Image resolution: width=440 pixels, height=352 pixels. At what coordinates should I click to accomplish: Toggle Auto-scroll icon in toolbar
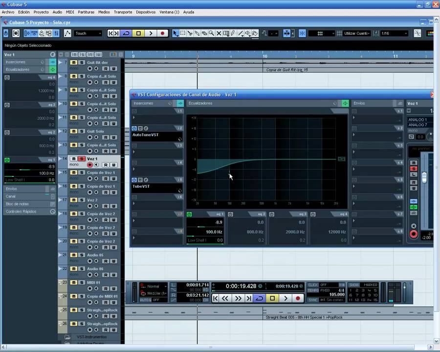click(286, 33)
